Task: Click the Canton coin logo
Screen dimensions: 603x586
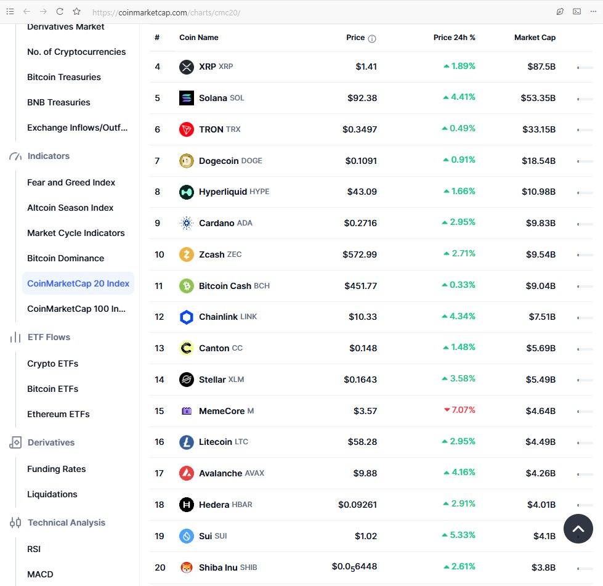Action: pos(187,348)
